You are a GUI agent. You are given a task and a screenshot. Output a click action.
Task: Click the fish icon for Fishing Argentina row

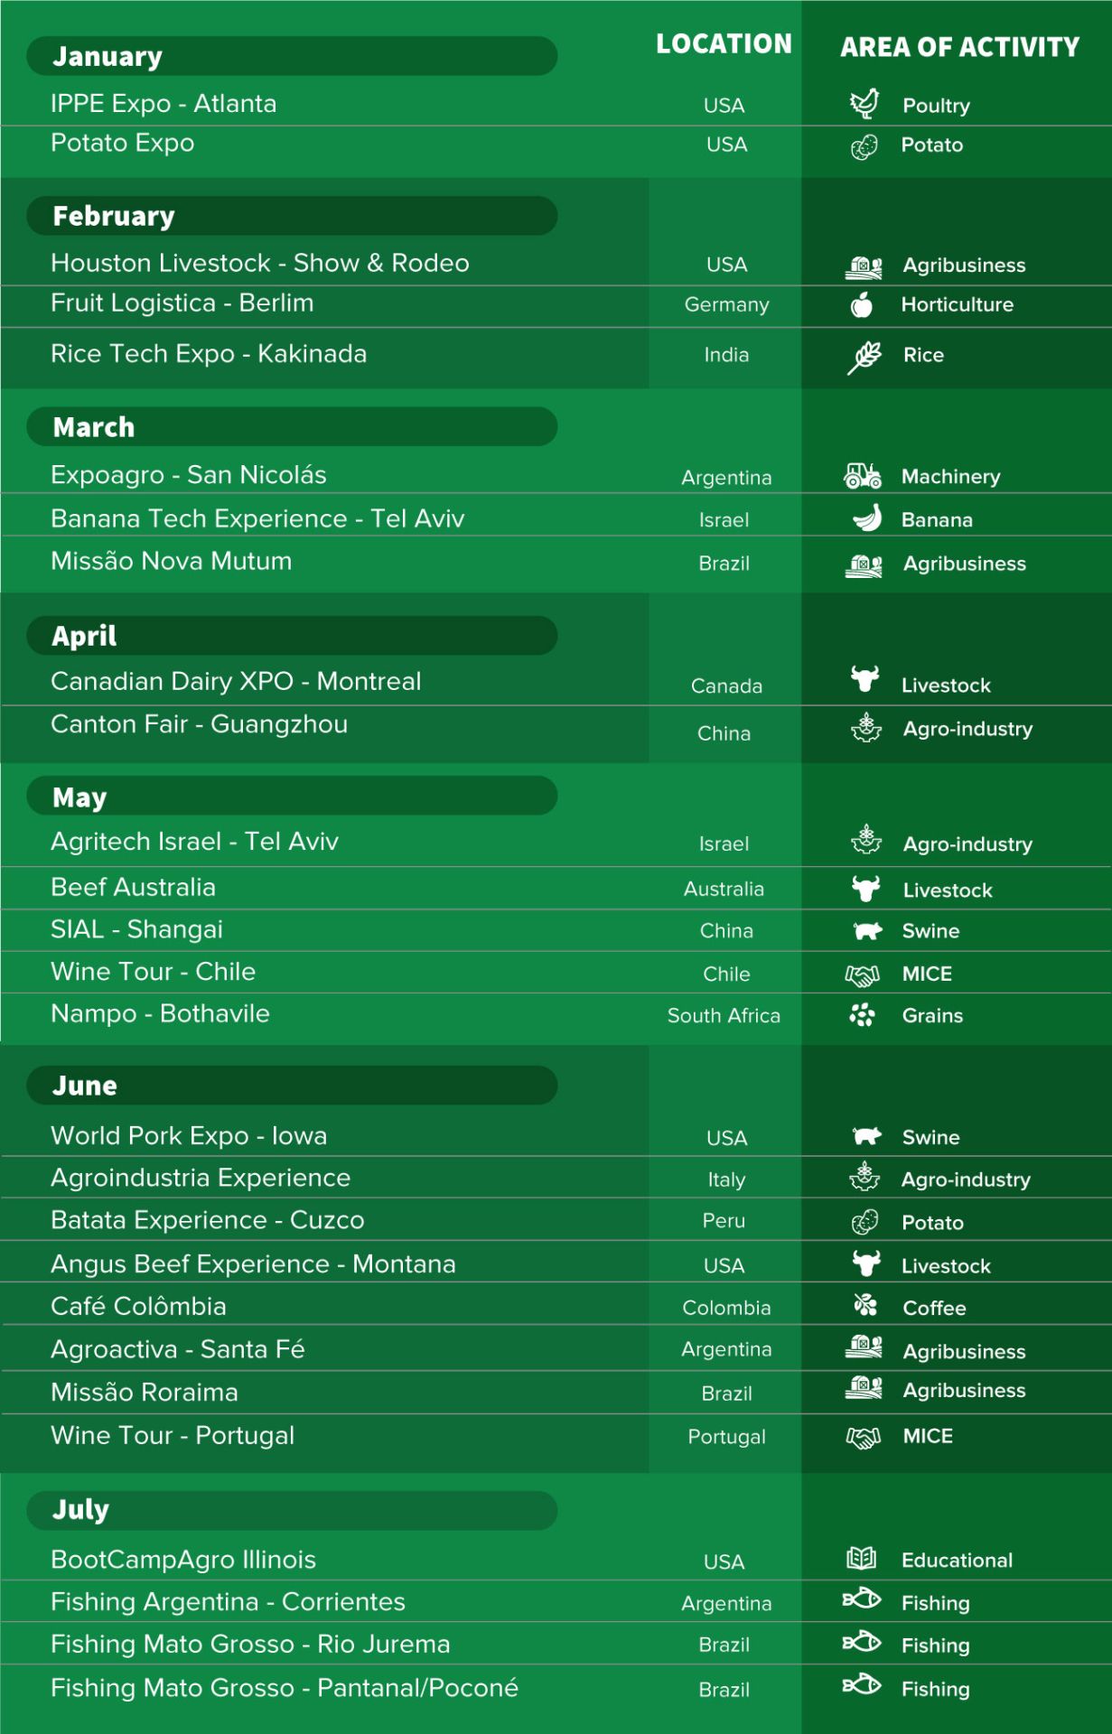pyautogui.click(x=862, y=1599)
